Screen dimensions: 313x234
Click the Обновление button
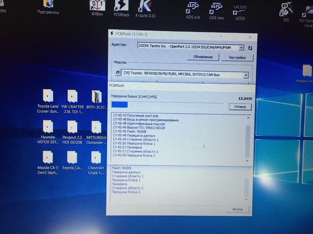coord(204,58)
